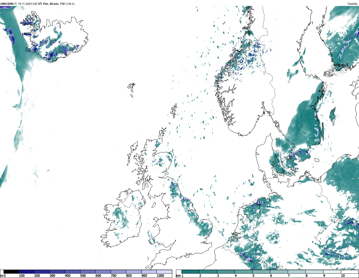Click the 'Visibility' title label
This screenshot has height=278, width=359.
coord(353,4)
